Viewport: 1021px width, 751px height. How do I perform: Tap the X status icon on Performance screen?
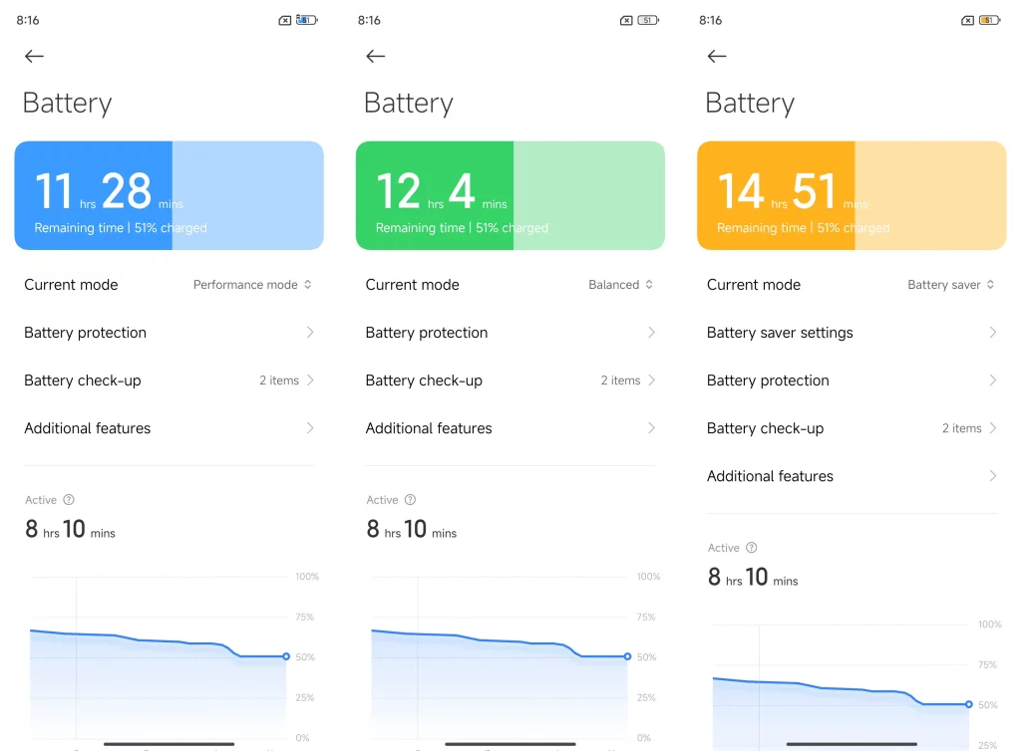coord(284,21)
